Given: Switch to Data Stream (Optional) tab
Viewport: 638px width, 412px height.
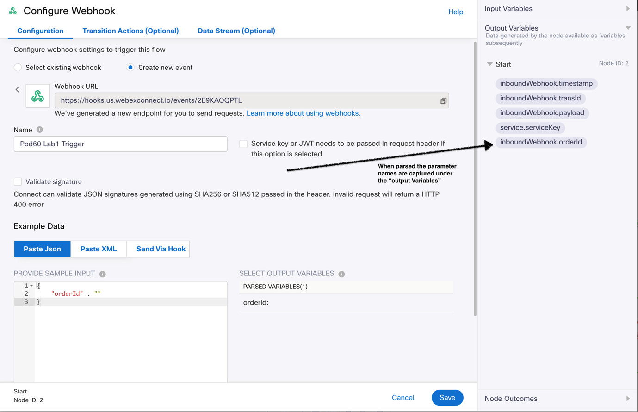Looking at the screenshot, I should [x=236, y=31].
